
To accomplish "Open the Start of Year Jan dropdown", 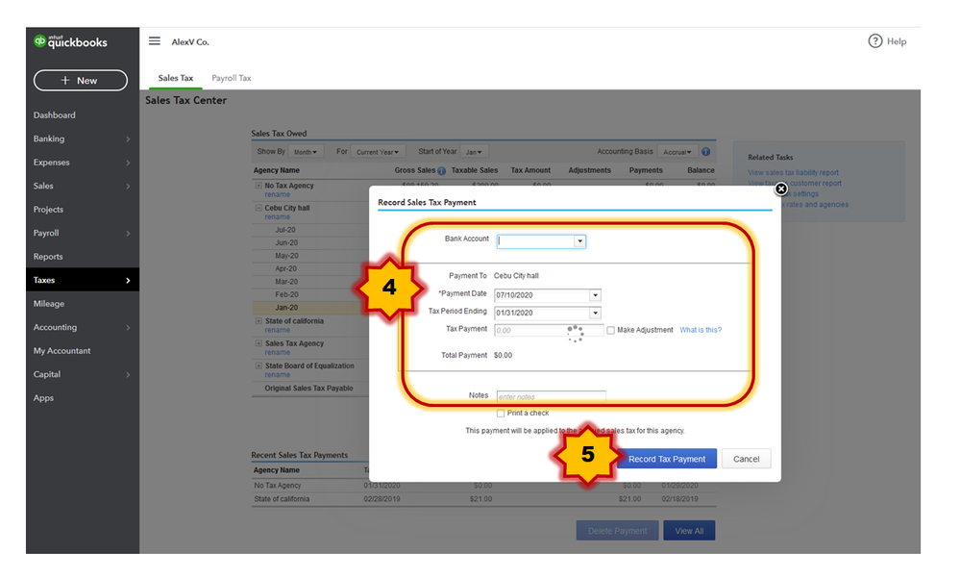I will tap(473, 152).
